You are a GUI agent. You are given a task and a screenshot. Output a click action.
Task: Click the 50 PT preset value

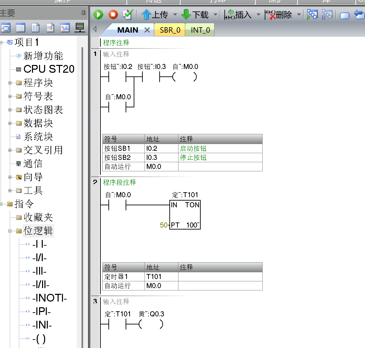click(164, 225)
